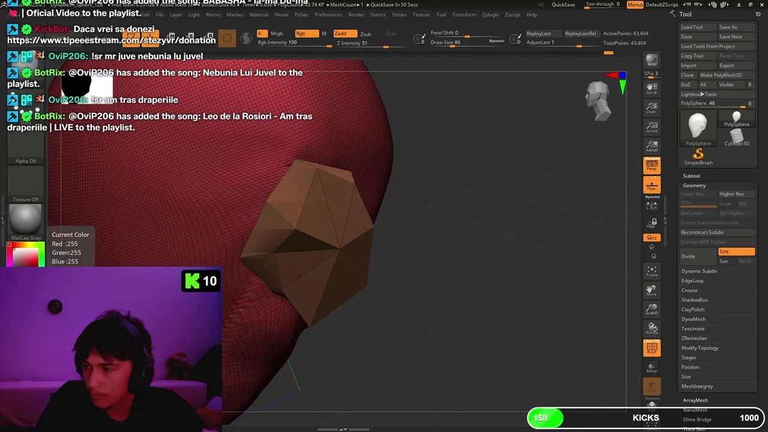The image size is (768, 432).
Task: Click the Reconstruct Subdiv button
Action: pyautogui.click(x=718, y=232)
